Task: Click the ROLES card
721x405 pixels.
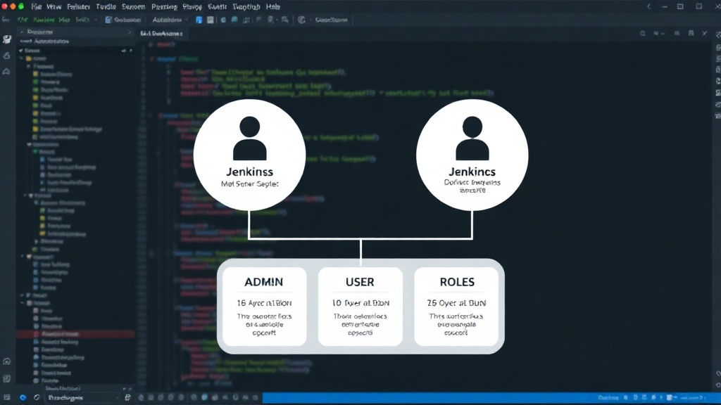Action: point(456,307)
